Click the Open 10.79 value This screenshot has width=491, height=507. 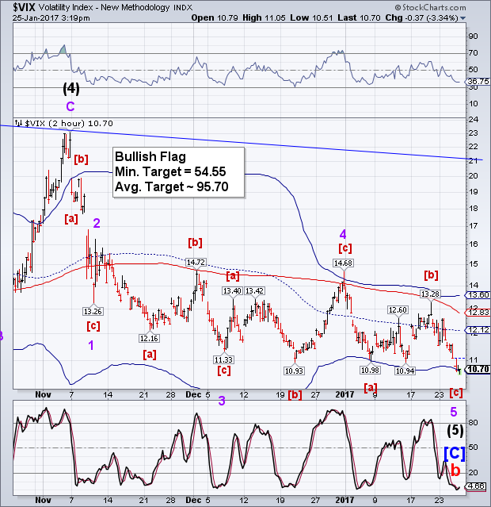215,17
